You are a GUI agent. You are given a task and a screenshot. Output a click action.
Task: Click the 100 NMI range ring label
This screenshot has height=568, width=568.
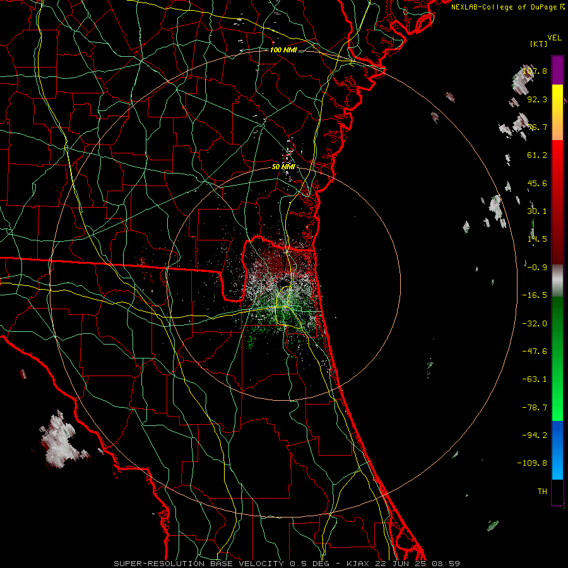(283, 50)
